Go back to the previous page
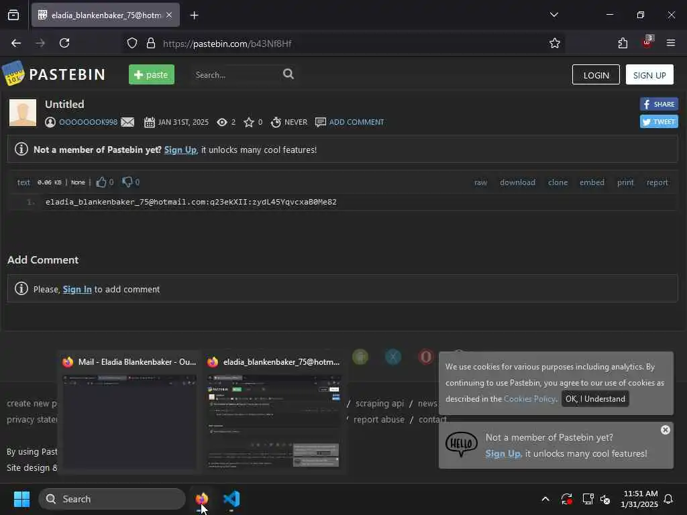This screenshot has width=687, height=515. (16, 43)
